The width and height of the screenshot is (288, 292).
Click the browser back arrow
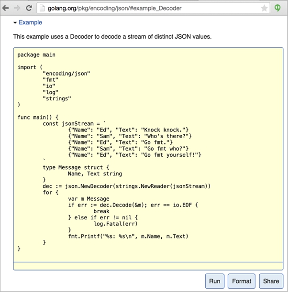point(6,8)
